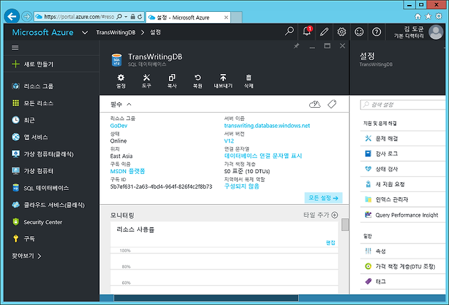Image resolution: width=449 pixels, height=305 pixels.
Task: Click the horizontal scrollbar at bottom
Action: (206, 298)
